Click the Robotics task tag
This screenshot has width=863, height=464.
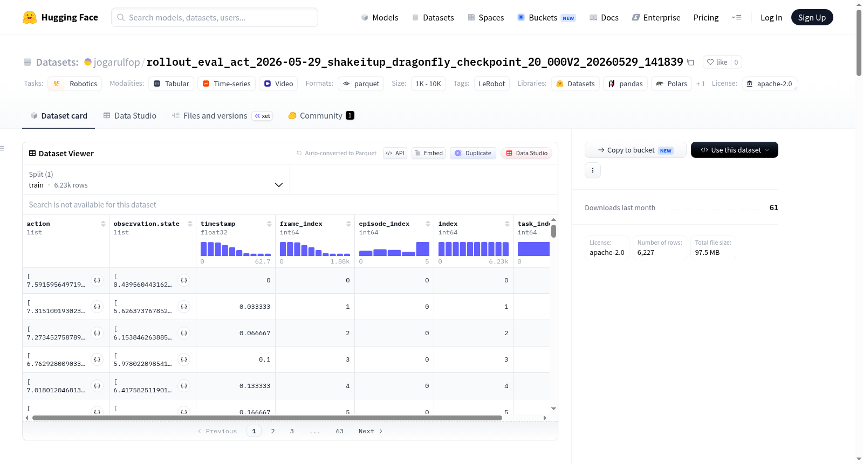[x=75, y=84]
